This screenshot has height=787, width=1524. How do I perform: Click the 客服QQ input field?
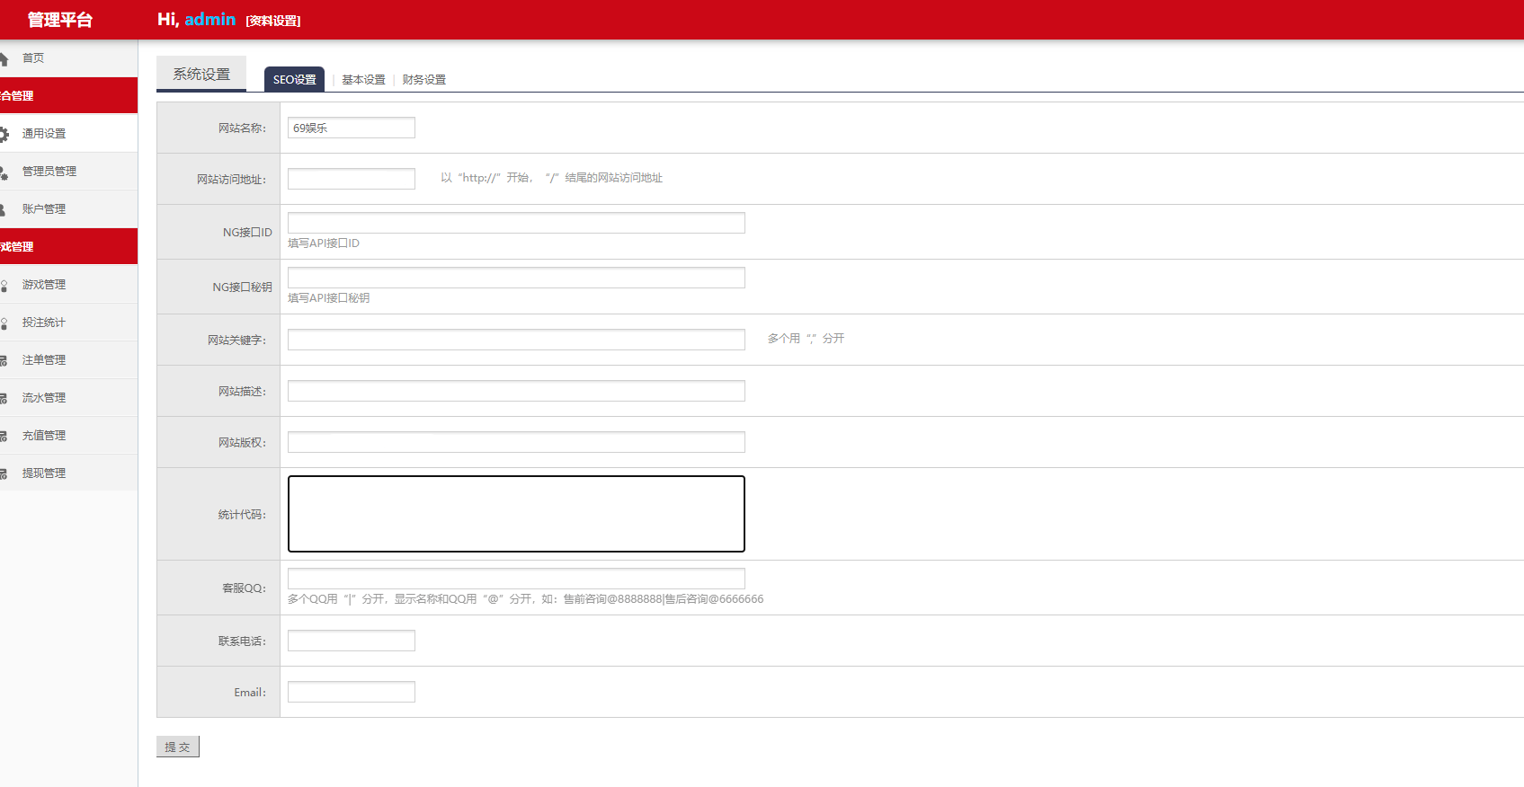click(x=516, y=579)
